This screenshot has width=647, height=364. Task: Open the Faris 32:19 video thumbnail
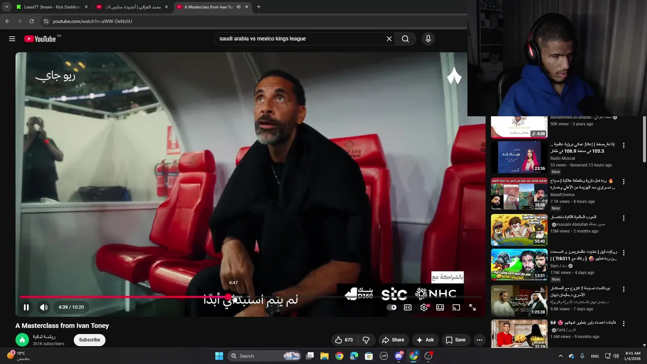[x=519, y=335]
